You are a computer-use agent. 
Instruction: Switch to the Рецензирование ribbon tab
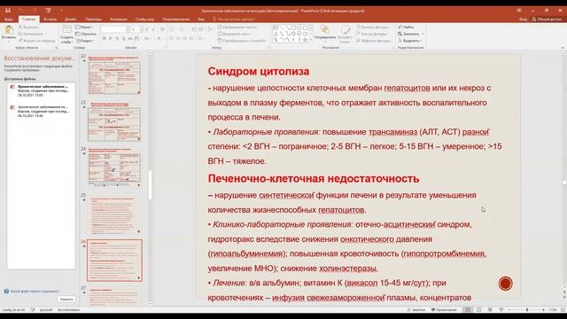(x=176, y=19)
